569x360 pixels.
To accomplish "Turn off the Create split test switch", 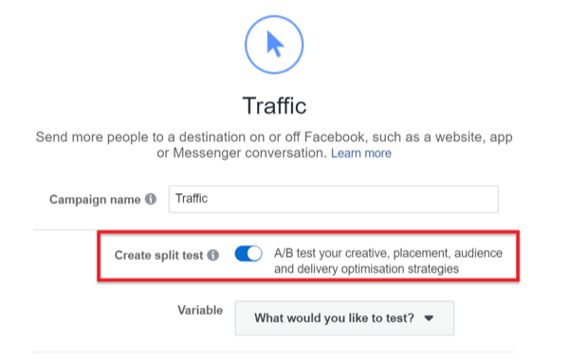I will point(248,254).
